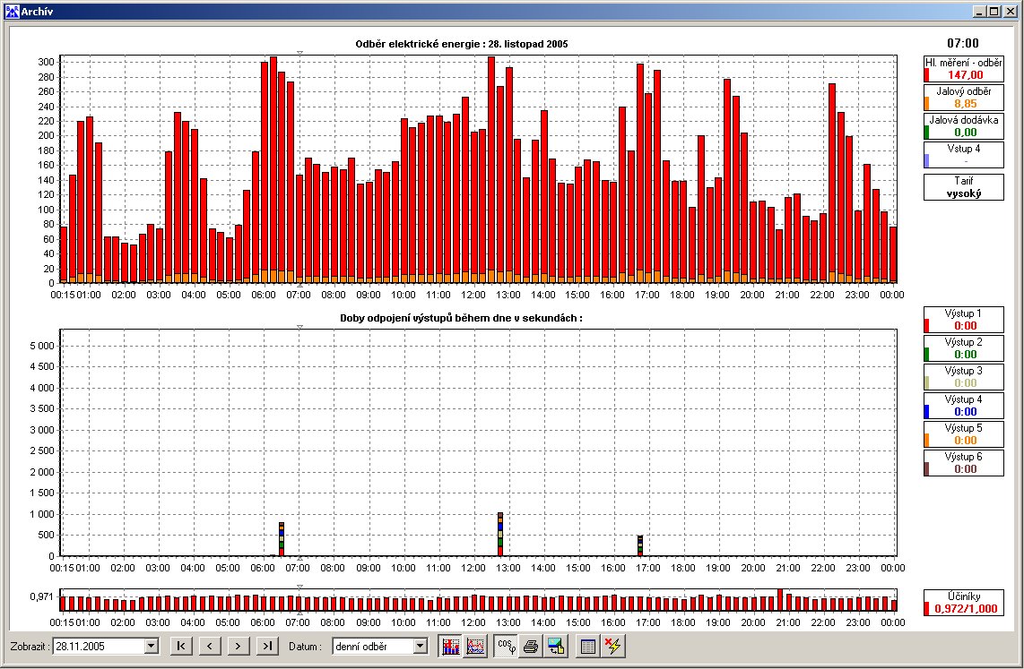The image size is (1024, 669).
Task: Toggle the 'Hl. měření - odběr' legend box
Action: click(x=963, y=68)
